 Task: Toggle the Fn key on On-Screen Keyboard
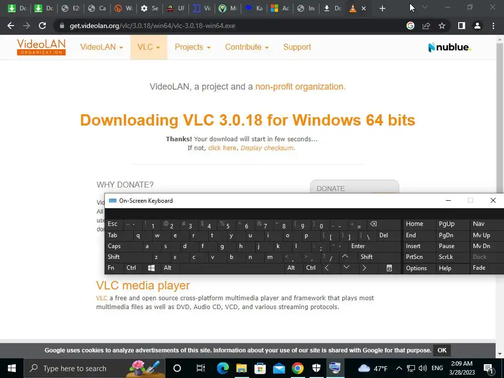(114, 268)
